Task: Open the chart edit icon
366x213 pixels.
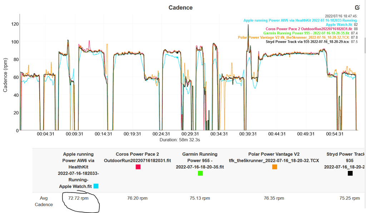Action: pos(357,7)
